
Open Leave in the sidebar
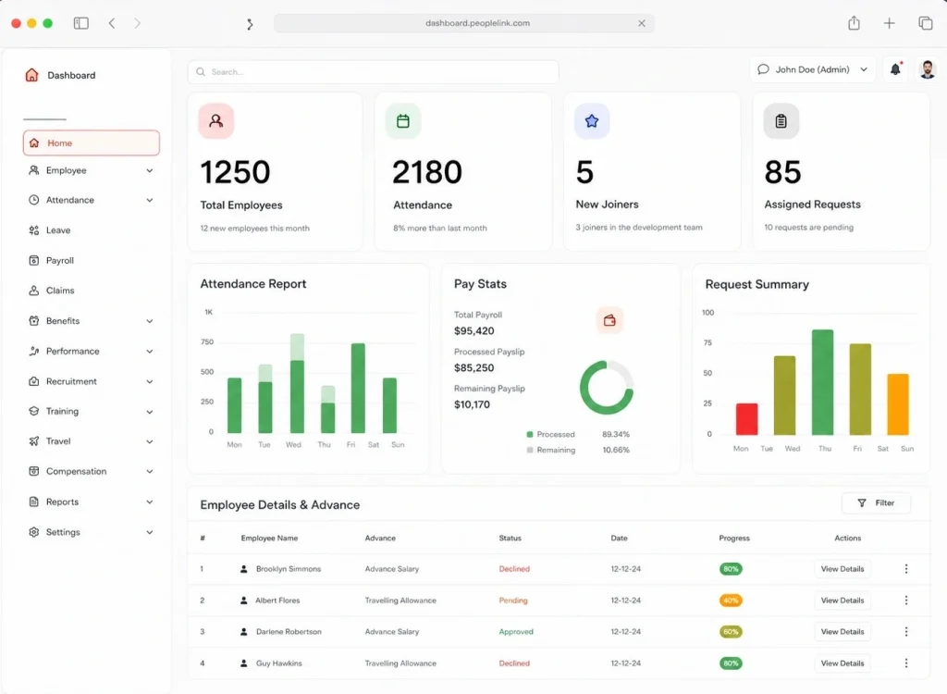point(58,230)
